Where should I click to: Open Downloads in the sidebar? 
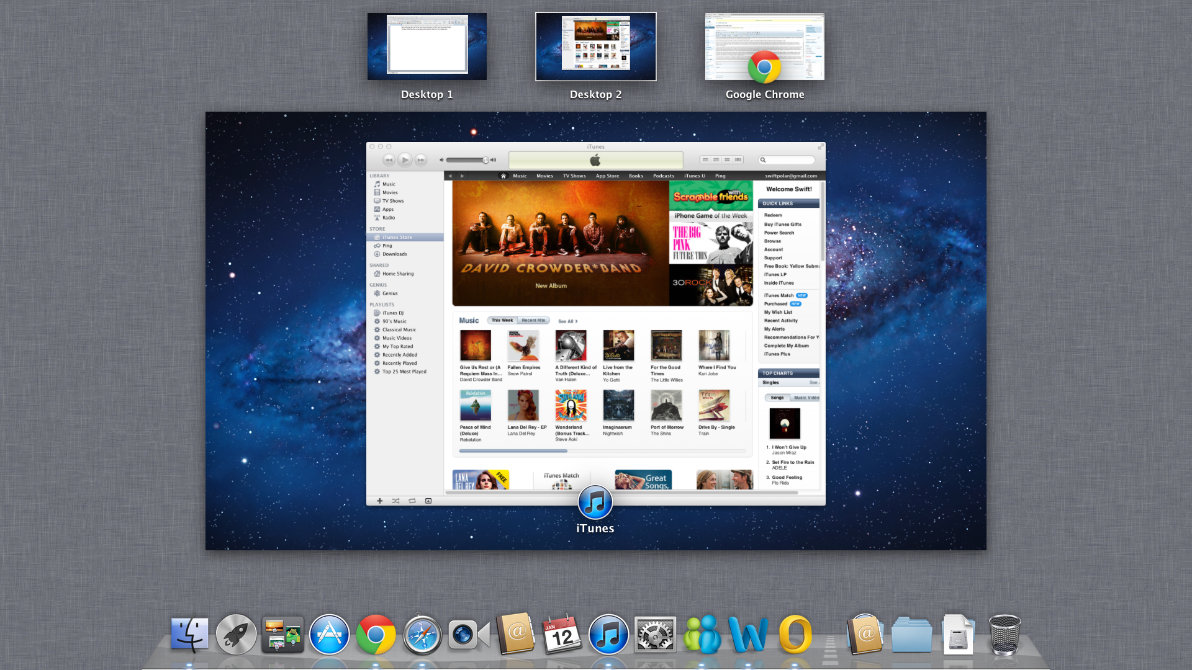coord(394,254)
